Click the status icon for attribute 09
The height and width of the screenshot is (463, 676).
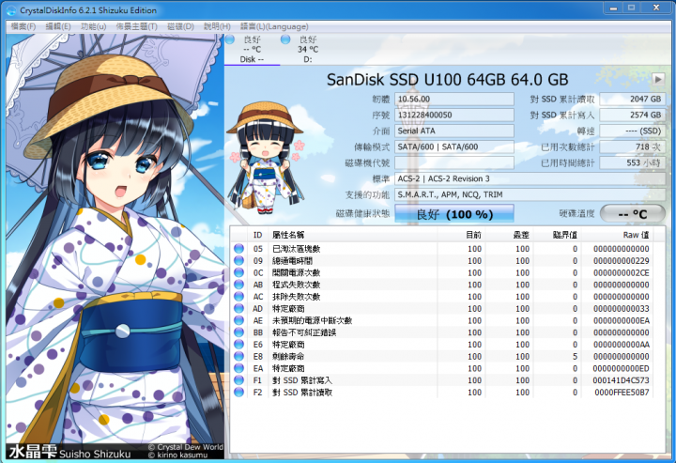238,261
